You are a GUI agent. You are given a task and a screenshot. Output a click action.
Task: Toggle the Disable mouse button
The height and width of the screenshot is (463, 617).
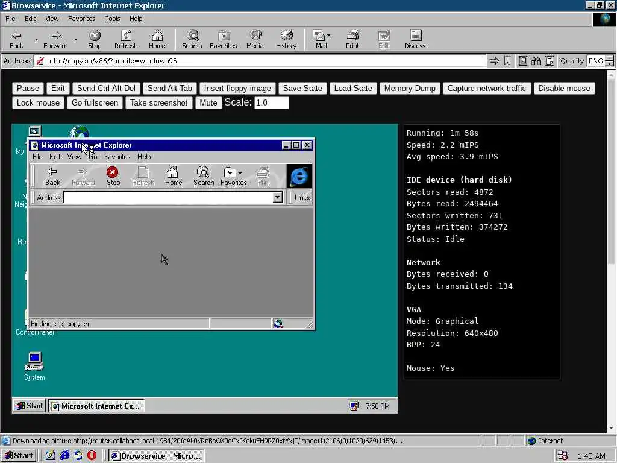pyautogui.click(x=564, y=88)
